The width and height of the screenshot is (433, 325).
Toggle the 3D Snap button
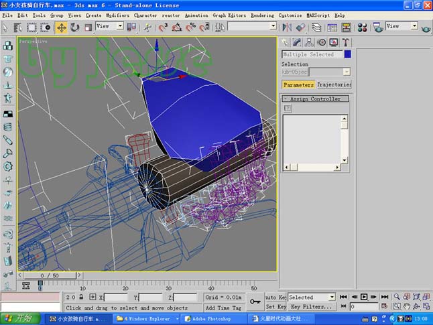click(163, 27)
